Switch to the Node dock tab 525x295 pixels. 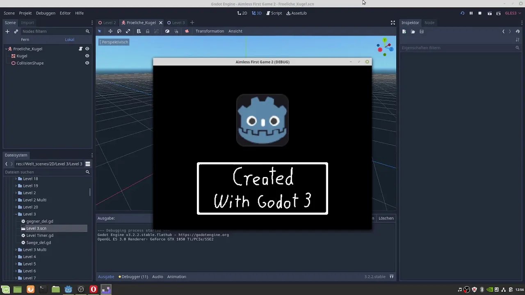[429, 23]
